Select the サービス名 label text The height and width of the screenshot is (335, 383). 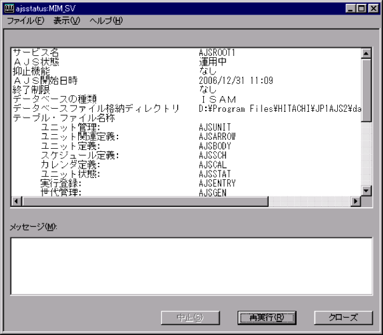pos(36,53)
